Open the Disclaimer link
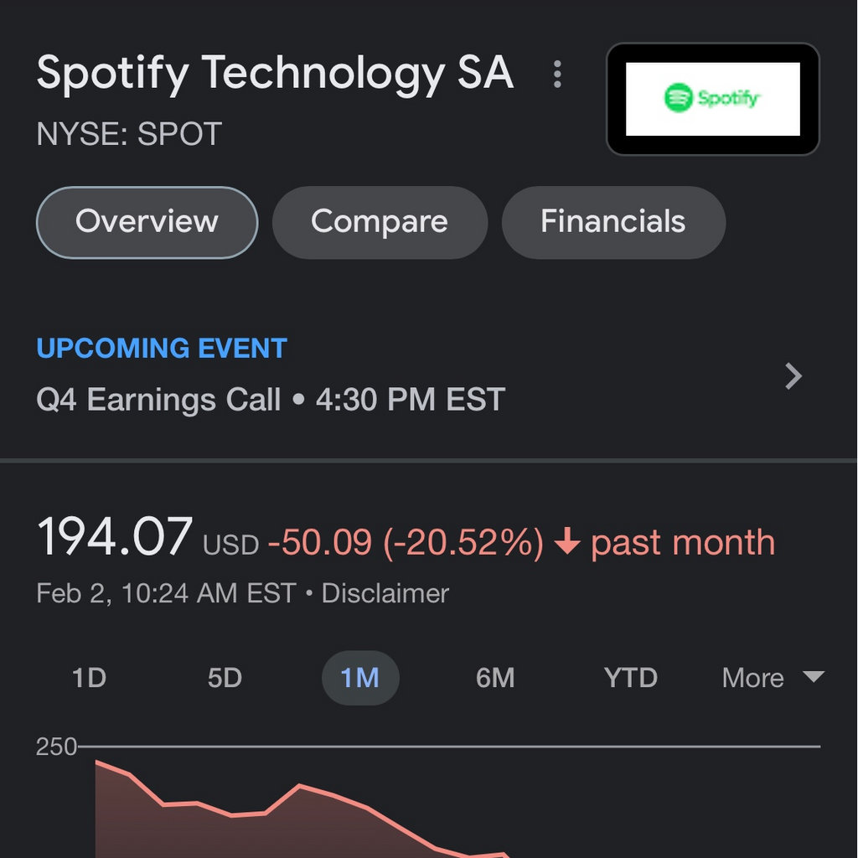This screenshot has height=858, width=858. [x=385, y=593]
